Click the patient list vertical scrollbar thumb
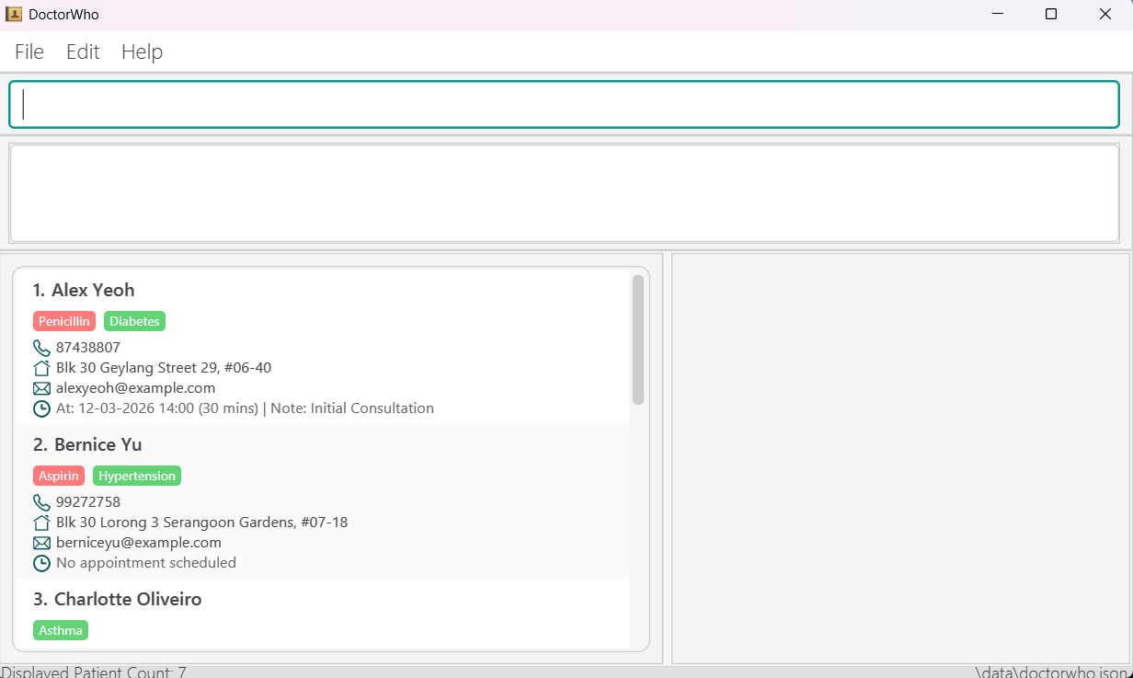 coord(638,339)
